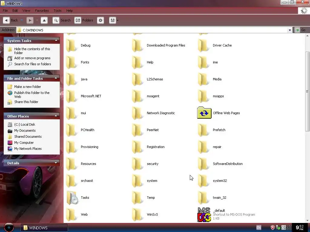
Task: Click the L2Schemas folder name
Action: 155,79
